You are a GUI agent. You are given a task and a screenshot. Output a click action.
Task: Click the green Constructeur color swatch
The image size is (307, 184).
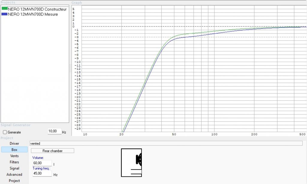coord(4,9)
